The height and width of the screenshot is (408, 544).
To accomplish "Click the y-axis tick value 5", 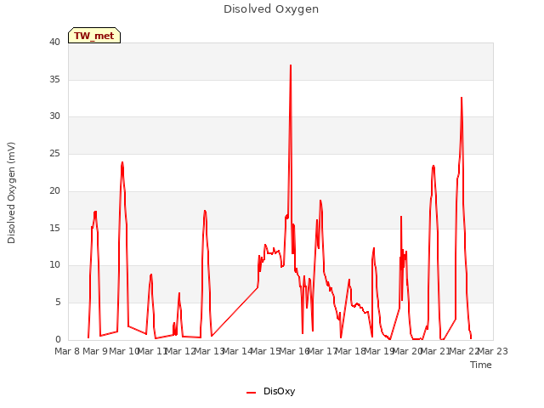I will click(x=58, y=303).
